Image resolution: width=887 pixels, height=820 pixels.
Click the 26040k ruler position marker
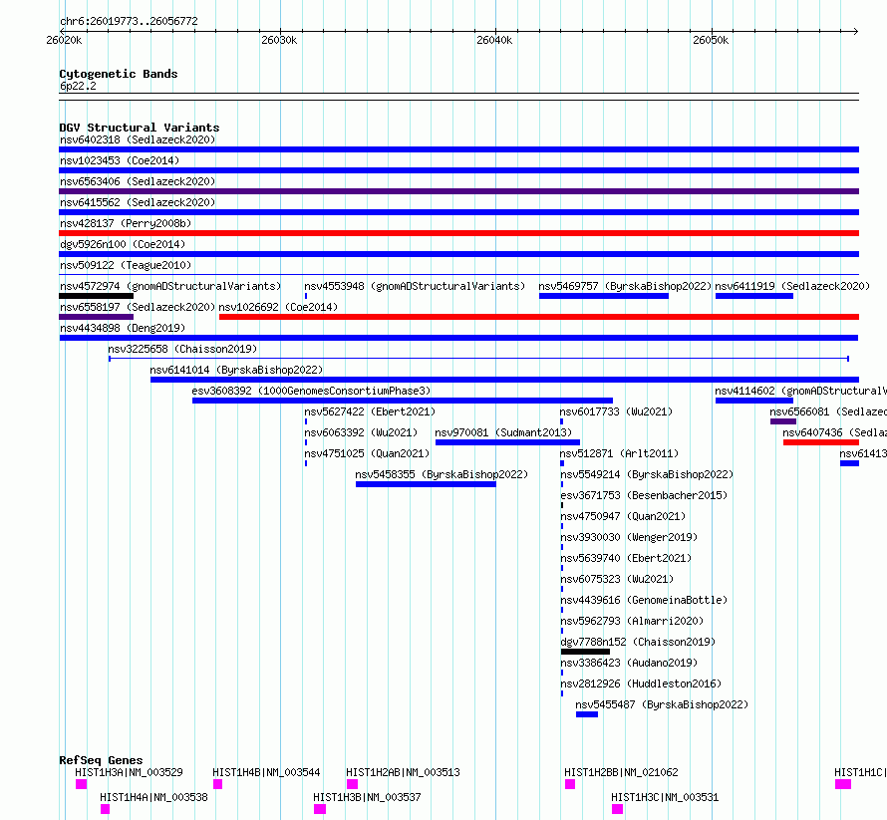click(x=494, y=40)
